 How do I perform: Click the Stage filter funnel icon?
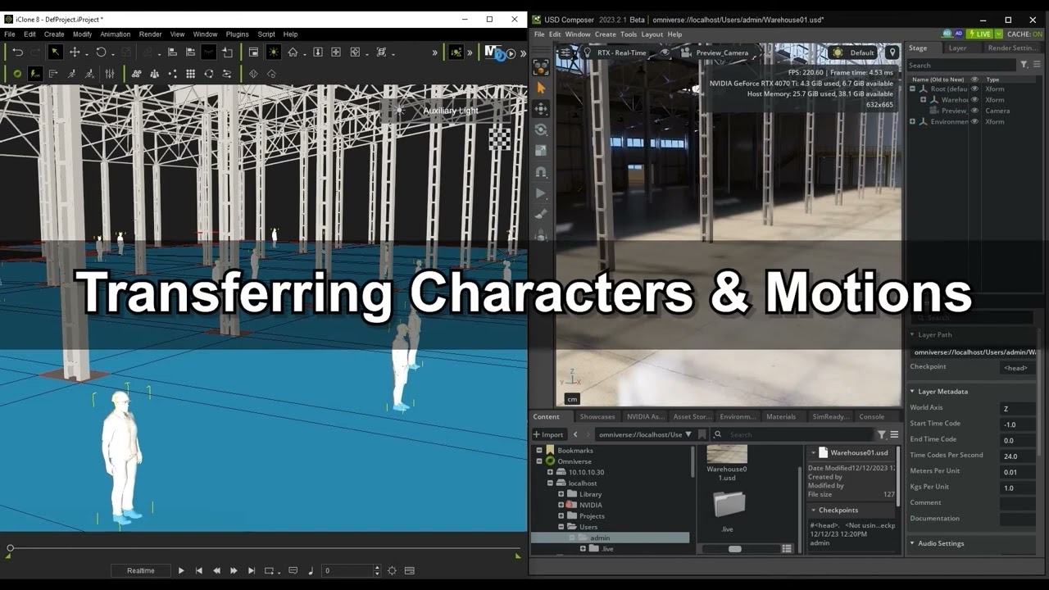click(1024, 65)
